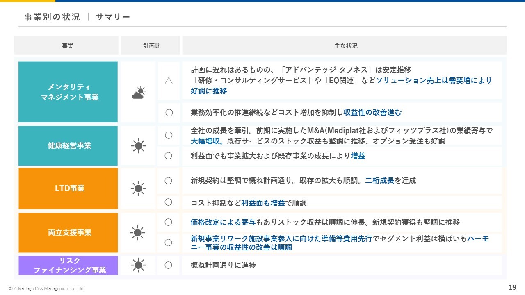Screen dimensions: 525x295
Task: Click the partly cloudy icon for メンタリティマネジメント事業
Action: [x=138, y=93]
